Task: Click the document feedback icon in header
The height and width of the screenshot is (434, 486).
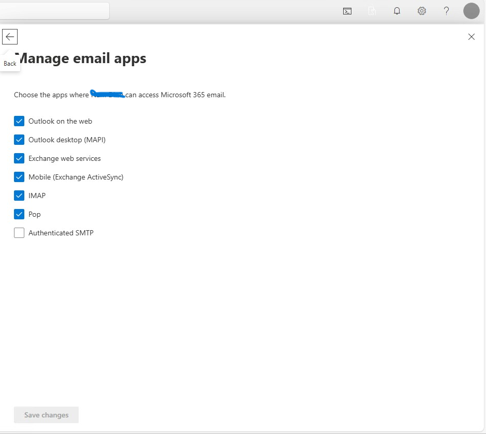Action: [372, 11]
